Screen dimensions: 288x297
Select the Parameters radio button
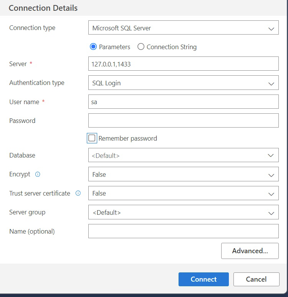tap(93, 47)
